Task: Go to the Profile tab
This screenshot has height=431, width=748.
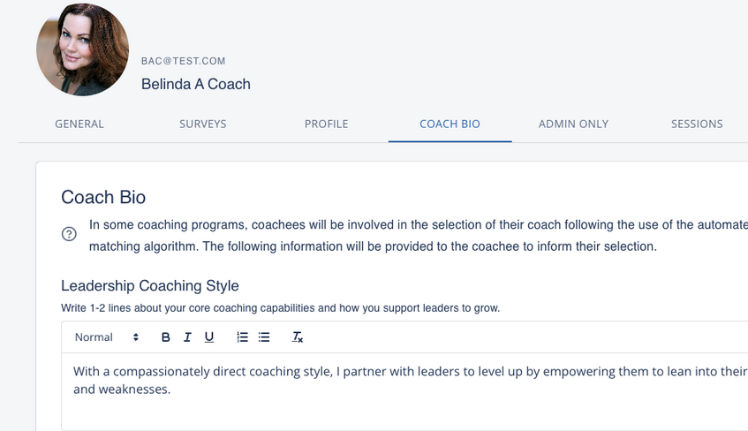Action: (327, 125)
